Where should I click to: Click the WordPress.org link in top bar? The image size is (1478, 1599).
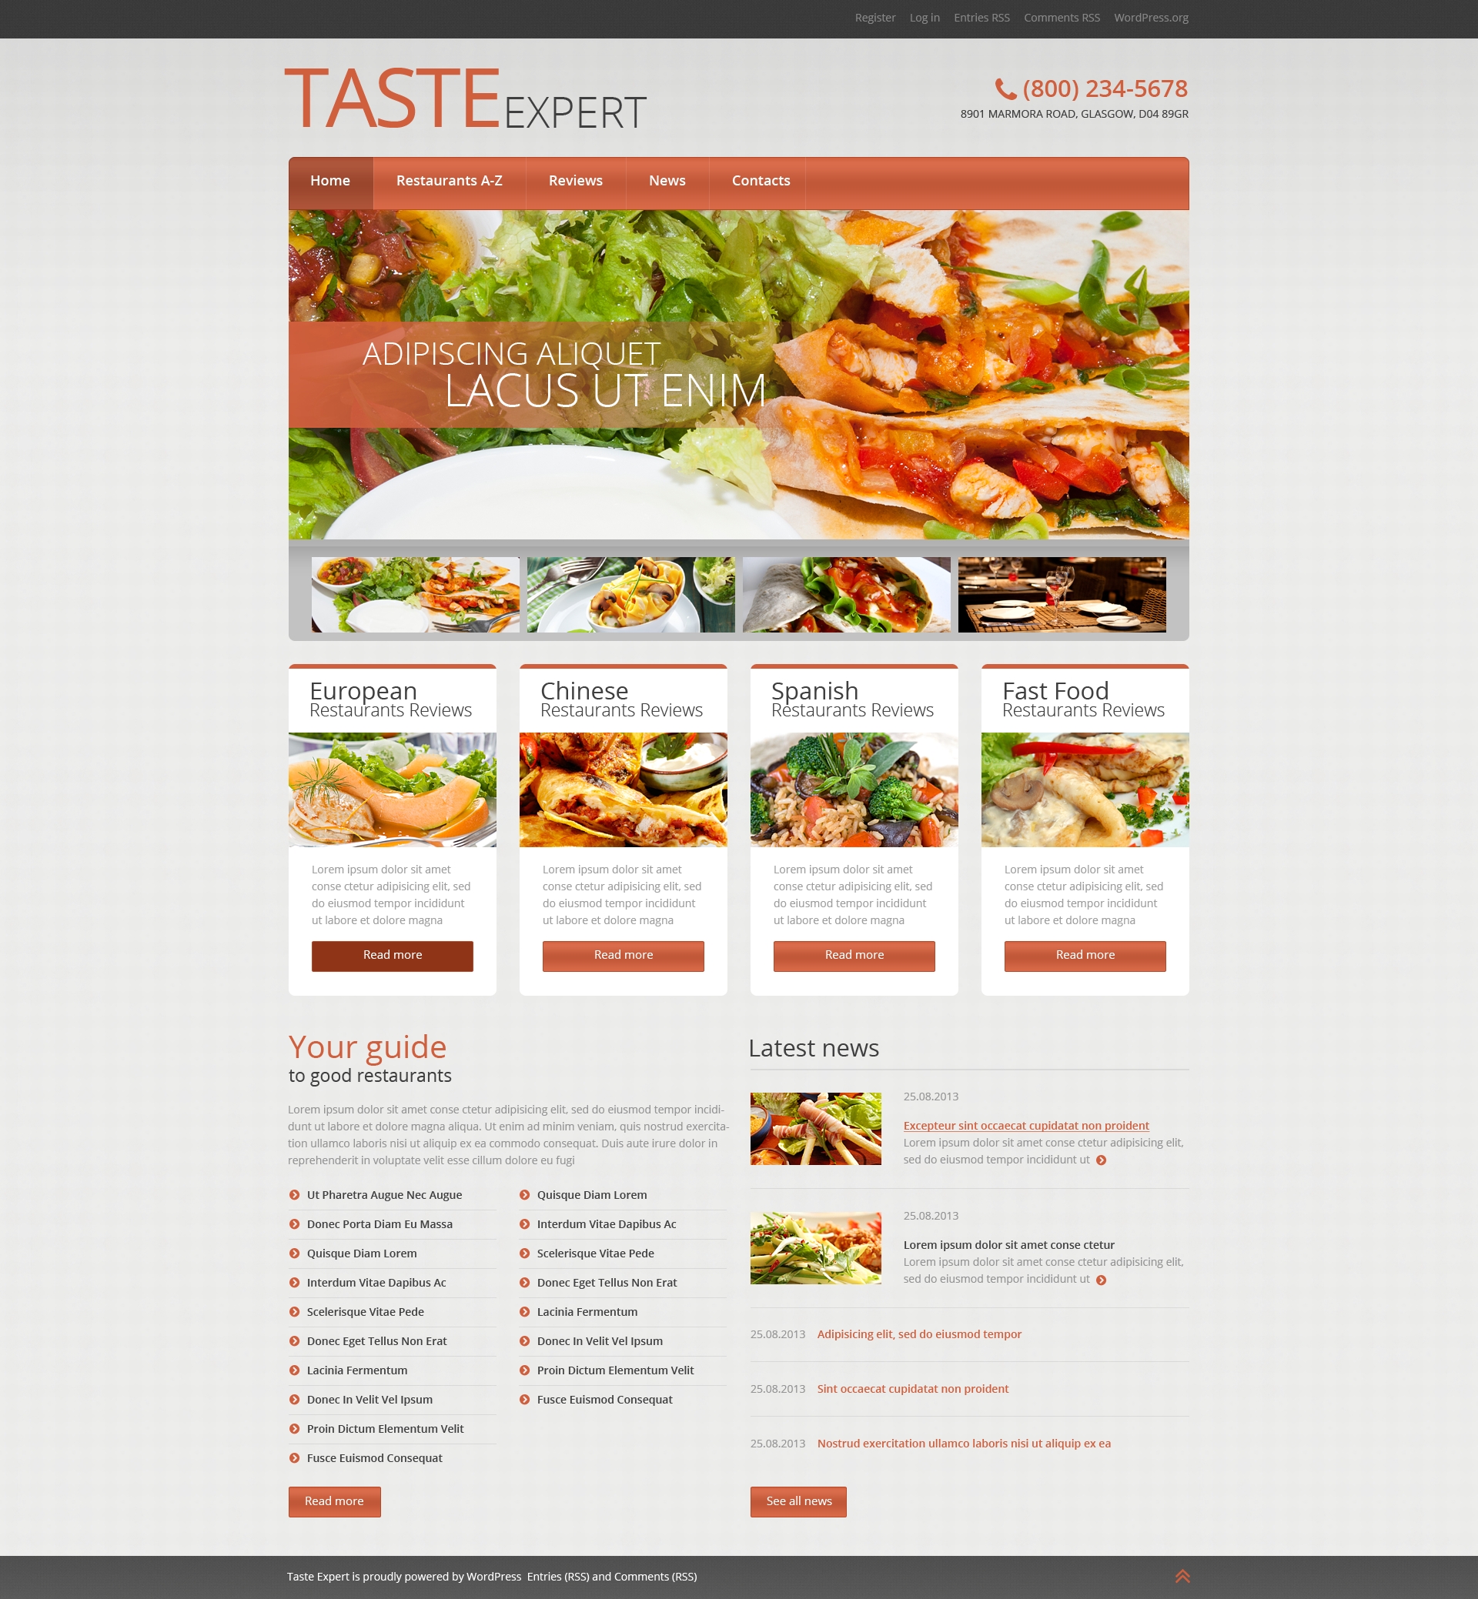(1149, 18)
